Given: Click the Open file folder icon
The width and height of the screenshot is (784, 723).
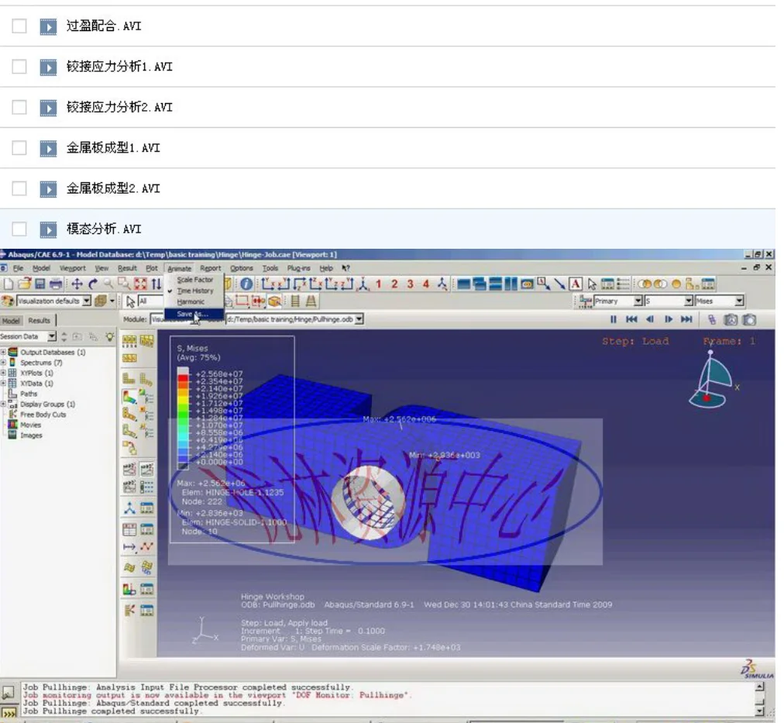Looking at the screenshot, I should tap(25, 284).
